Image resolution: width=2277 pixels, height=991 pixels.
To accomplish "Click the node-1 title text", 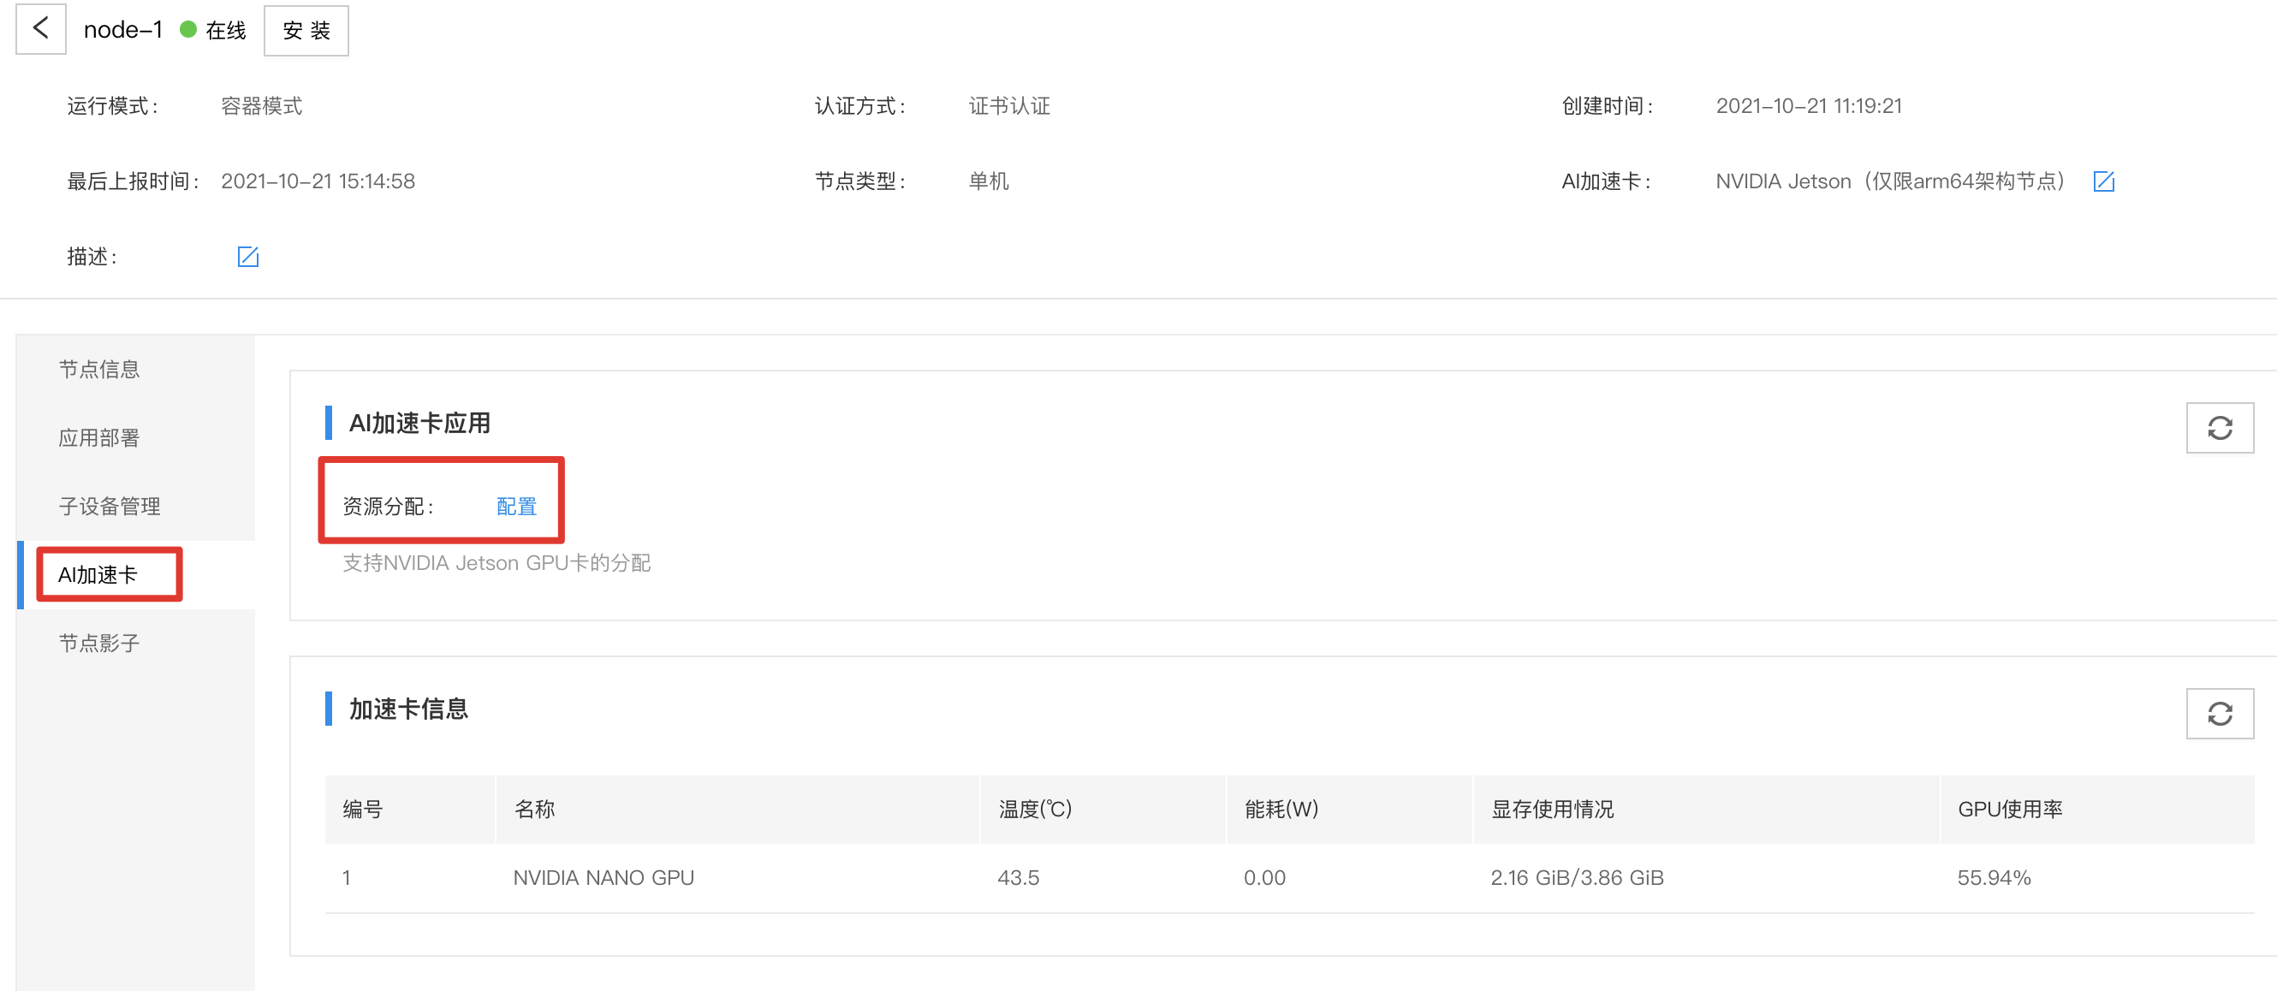I will click(123, 30).
